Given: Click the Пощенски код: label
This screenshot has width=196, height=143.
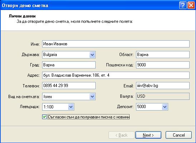Looking at the screenshot, I should [x=120, y=65].
